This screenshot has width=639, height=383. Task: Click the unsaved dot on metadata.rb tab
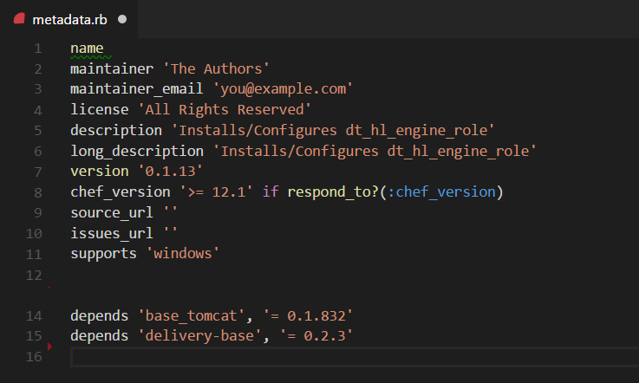[x=122, y=19]
